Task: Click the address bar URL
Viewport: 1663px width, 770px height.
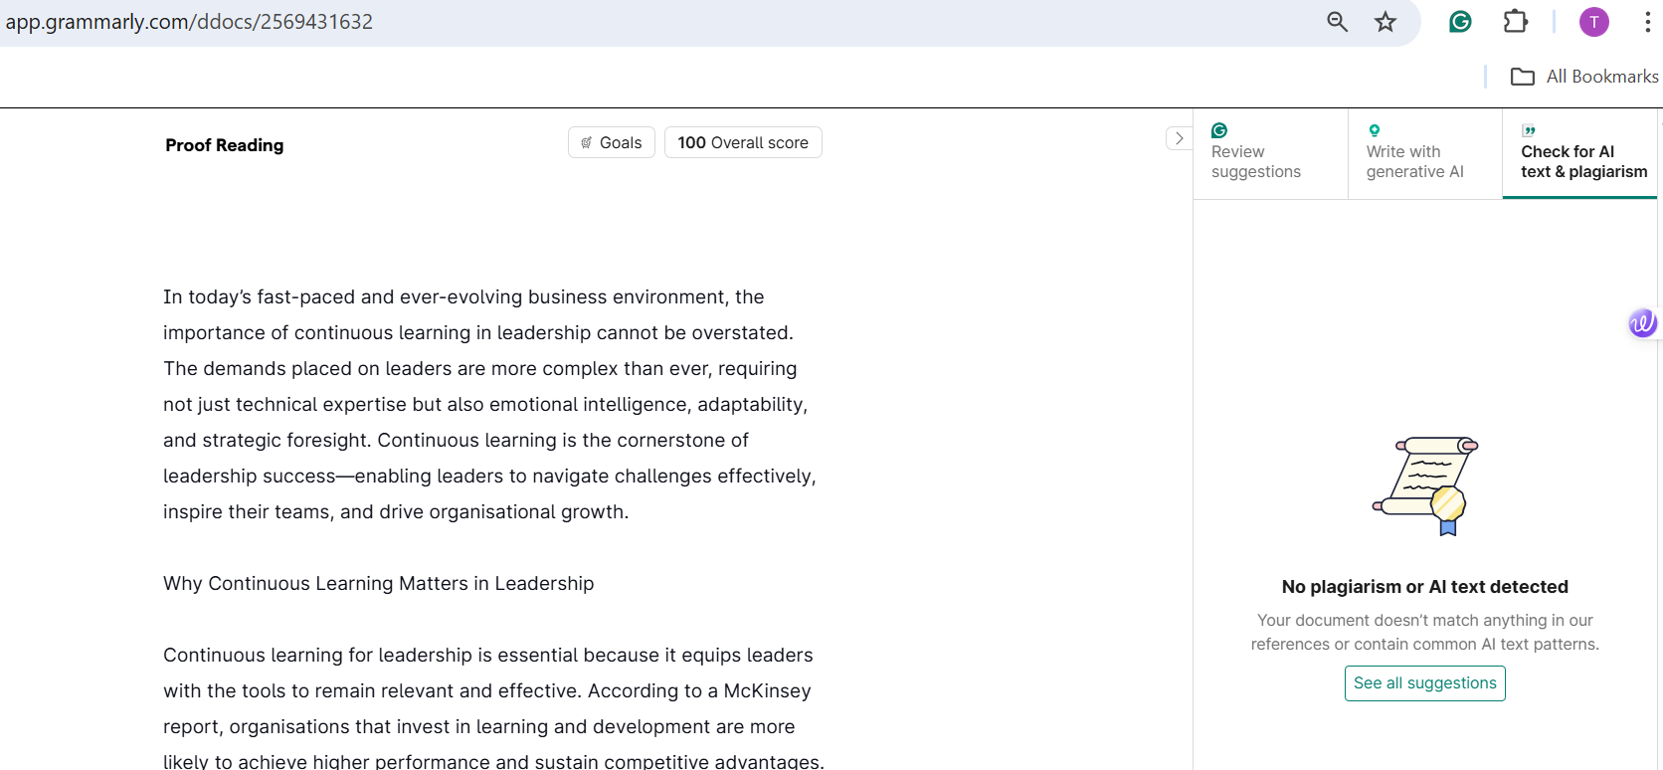Action: coord(189,22)
